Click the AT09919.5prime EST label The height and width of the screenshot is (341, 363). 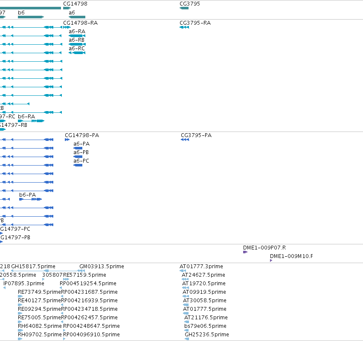click(204, 292)
